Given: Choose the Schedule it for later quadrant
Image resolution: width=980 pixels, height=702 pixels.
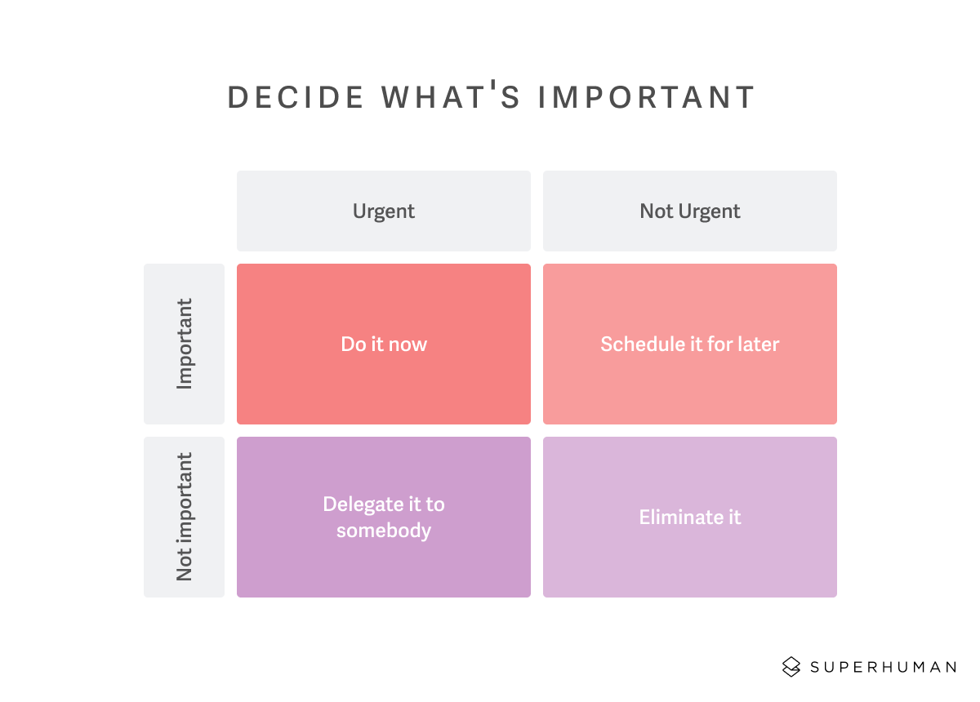Looking at the screenshot, I should pyautogui.click(x=690, y=344).
